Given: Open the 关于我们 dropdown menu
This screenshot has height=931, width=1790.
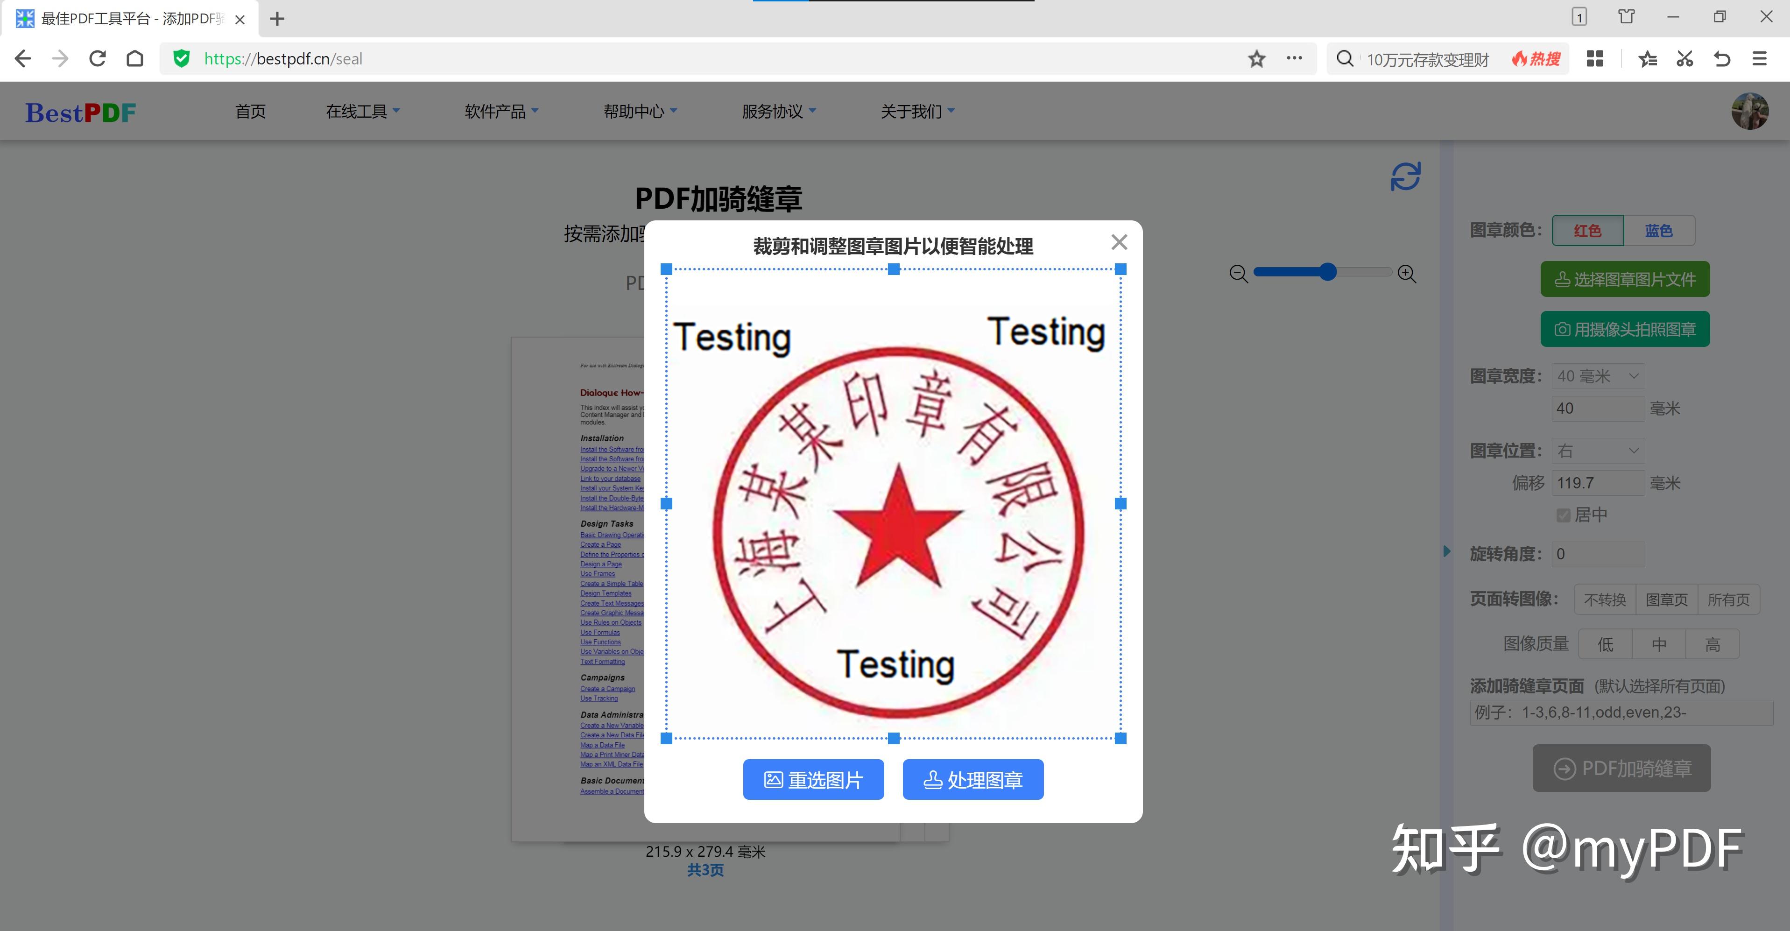Looking at the screenshot, I should 917,111.
